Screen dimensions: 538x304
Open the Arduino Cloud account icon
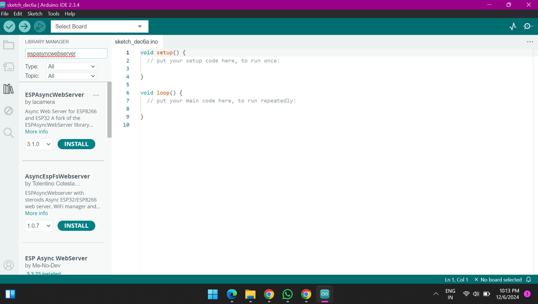click(x=8, y=265)
